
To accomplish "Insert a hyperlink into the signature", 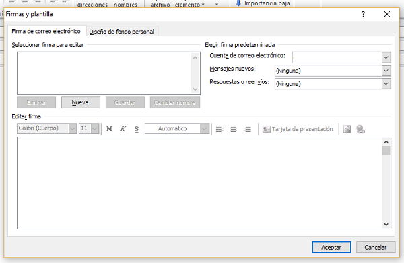I will pyautogui.click(x=360, y=129).
